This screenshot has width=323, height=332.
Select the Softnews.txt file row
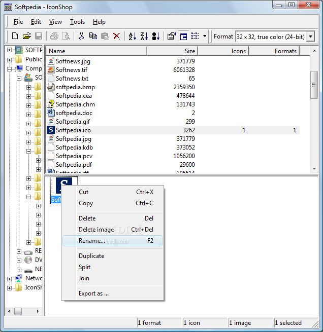click(x=173, y=79)
